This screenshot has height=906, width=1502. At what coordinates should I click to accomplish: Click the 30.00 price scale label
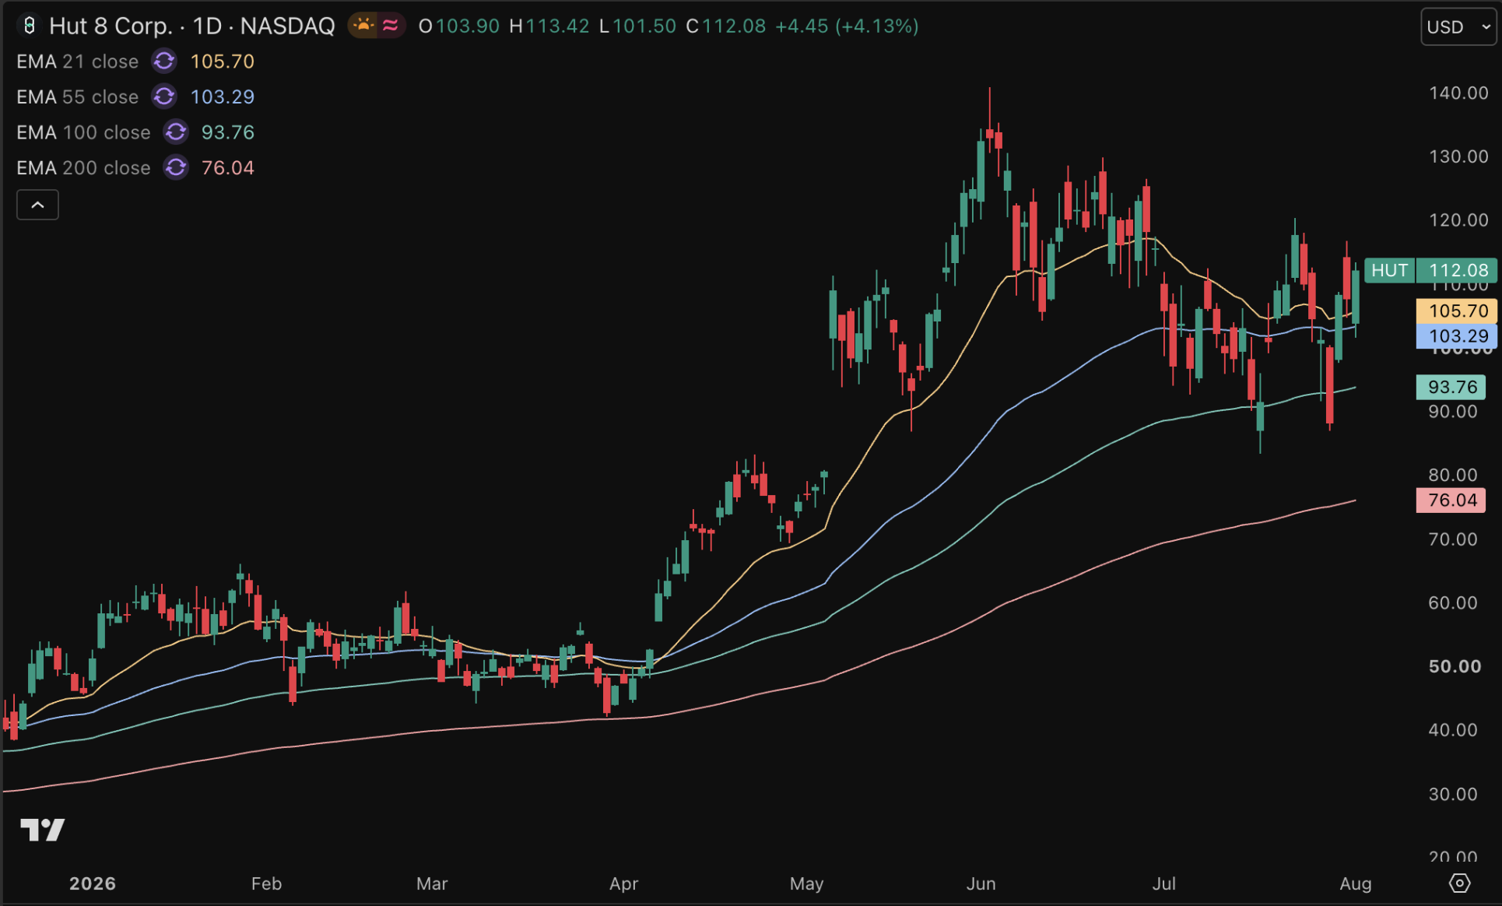tap(1452, 794)
